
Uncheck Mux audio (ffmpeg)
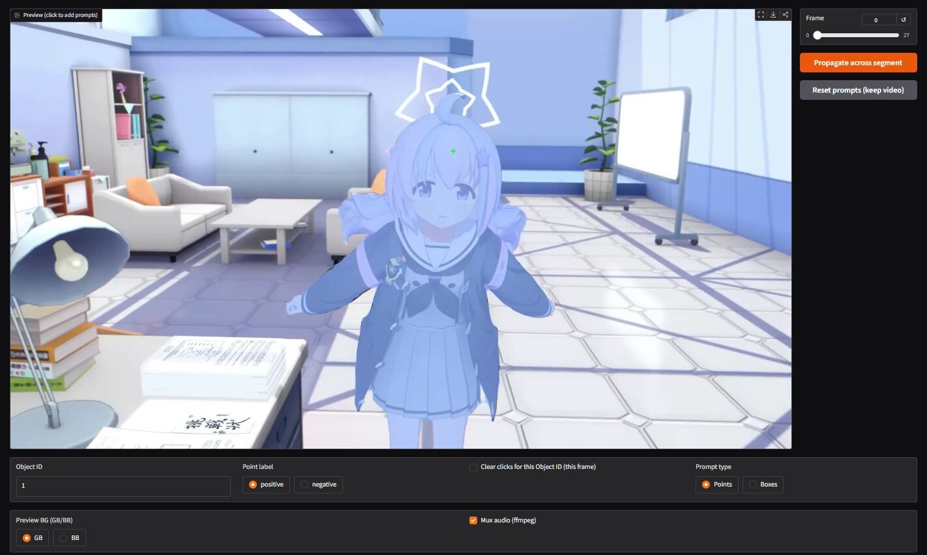pos(473,520)
